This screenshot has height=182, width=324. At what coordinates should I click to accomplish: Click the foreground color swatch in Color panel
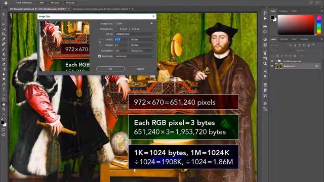coord(273,18)
